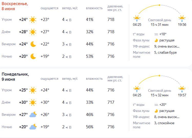This screenshot has height=138, width=192.
Task: Click the sun icon for Sunday morning
Action: point(33,19)
